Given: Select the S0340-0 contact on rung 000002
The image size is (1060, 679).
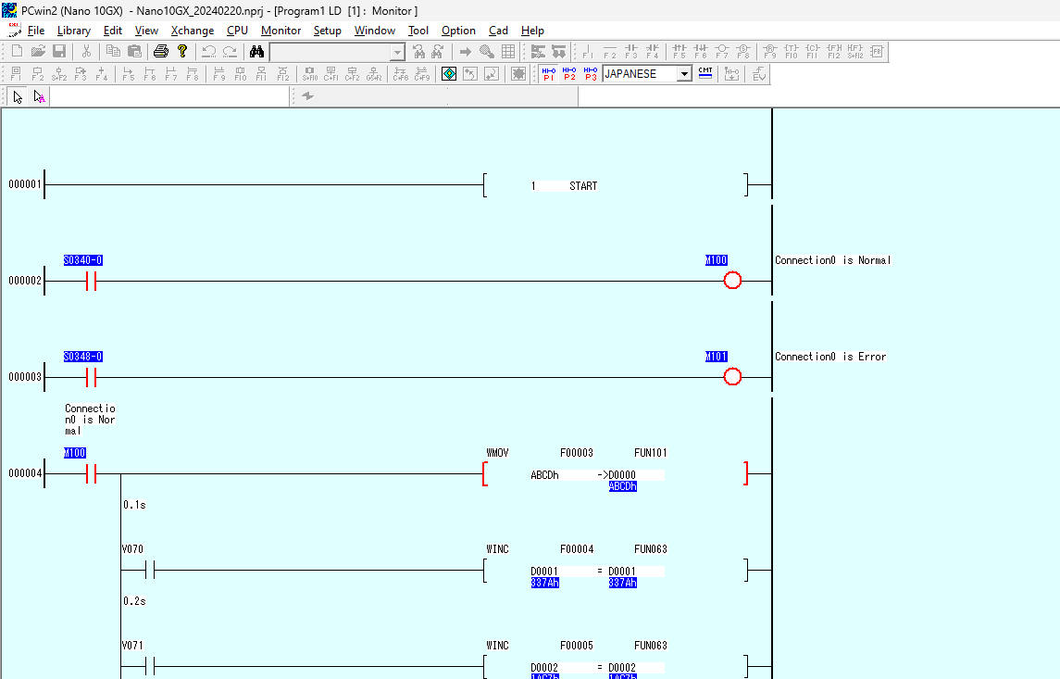Looking at the screenshot, I should 92,281.
